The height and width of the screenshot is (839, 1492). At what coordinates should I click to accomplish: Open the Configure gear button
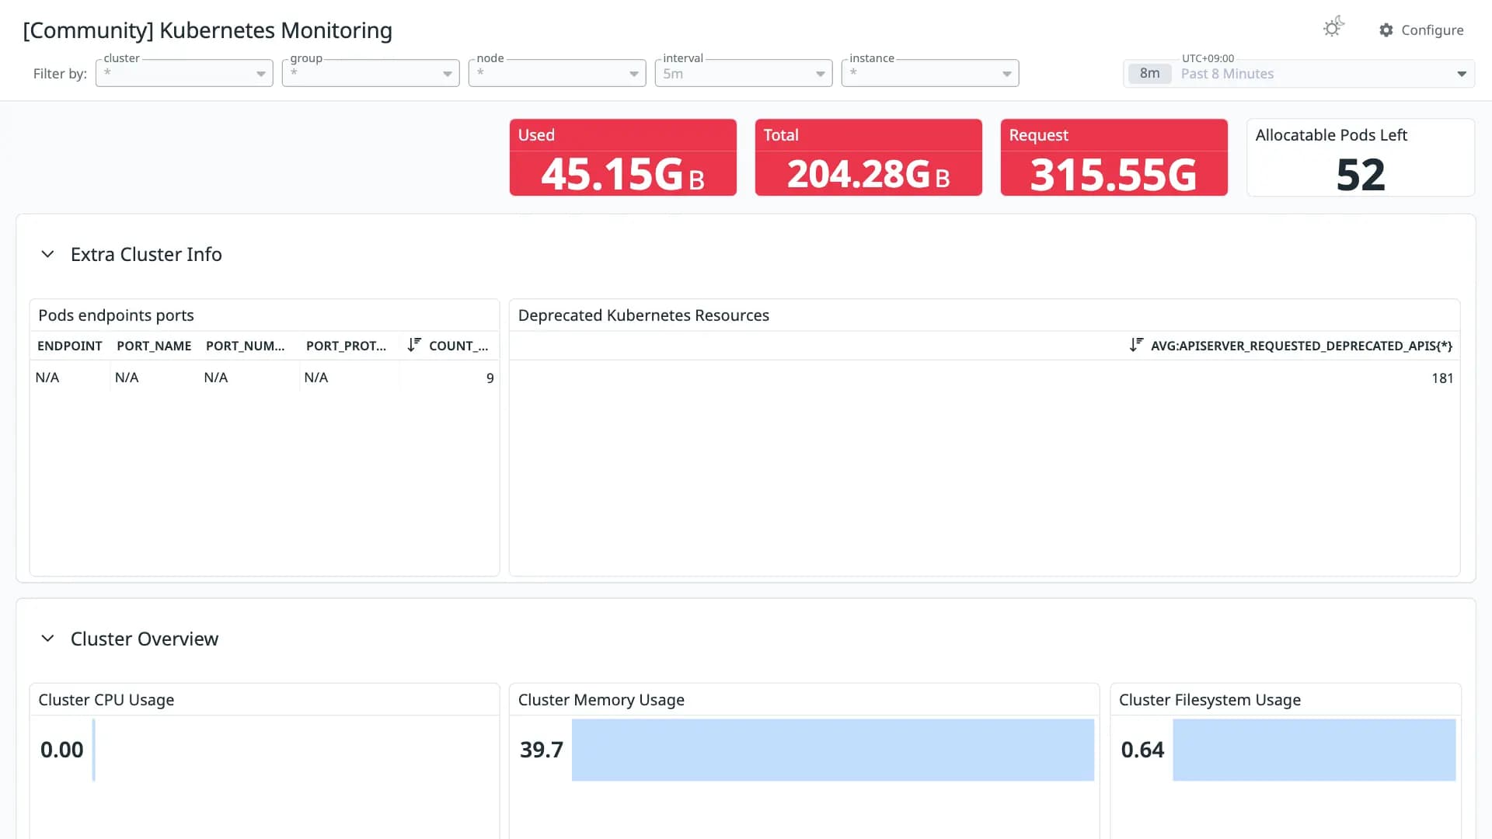coord(1421,30)
